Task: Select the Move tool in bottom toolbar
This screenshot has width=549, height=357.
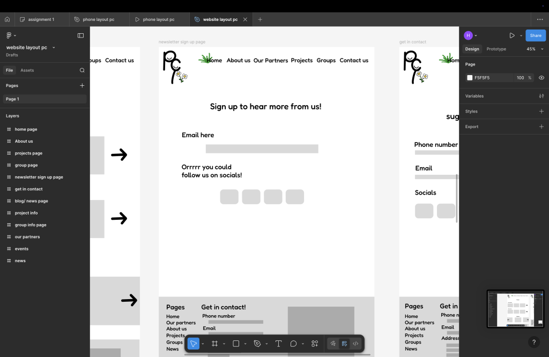Action: (x=194, y=344)
